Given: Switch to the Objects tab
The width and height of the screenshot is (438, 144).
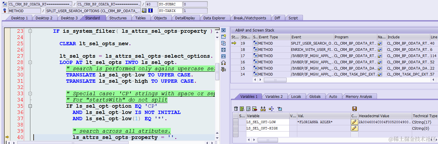Looking at the screenshot, I should click(x=160, y=18).
